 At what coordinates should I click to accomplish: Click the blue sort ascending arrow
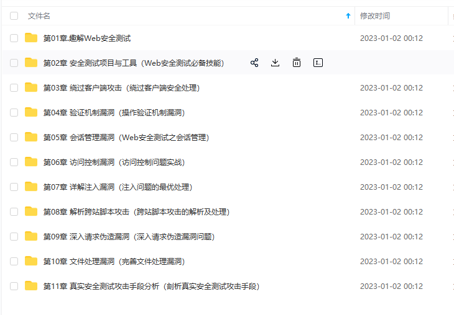point(348,16)
